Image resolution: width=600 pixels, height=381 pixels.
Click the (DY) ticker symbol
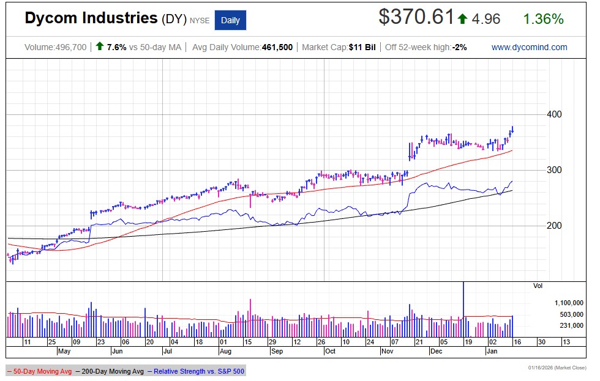click(x=174, y=19)
